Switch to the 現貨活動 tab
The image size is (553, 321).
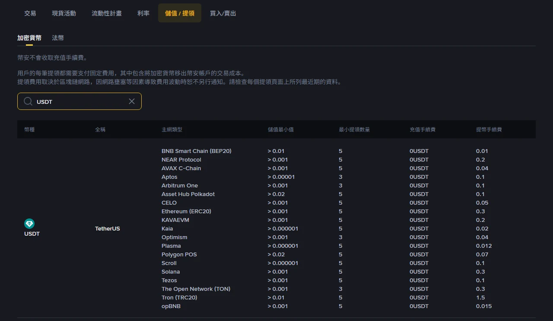click(x=64, y=13)
